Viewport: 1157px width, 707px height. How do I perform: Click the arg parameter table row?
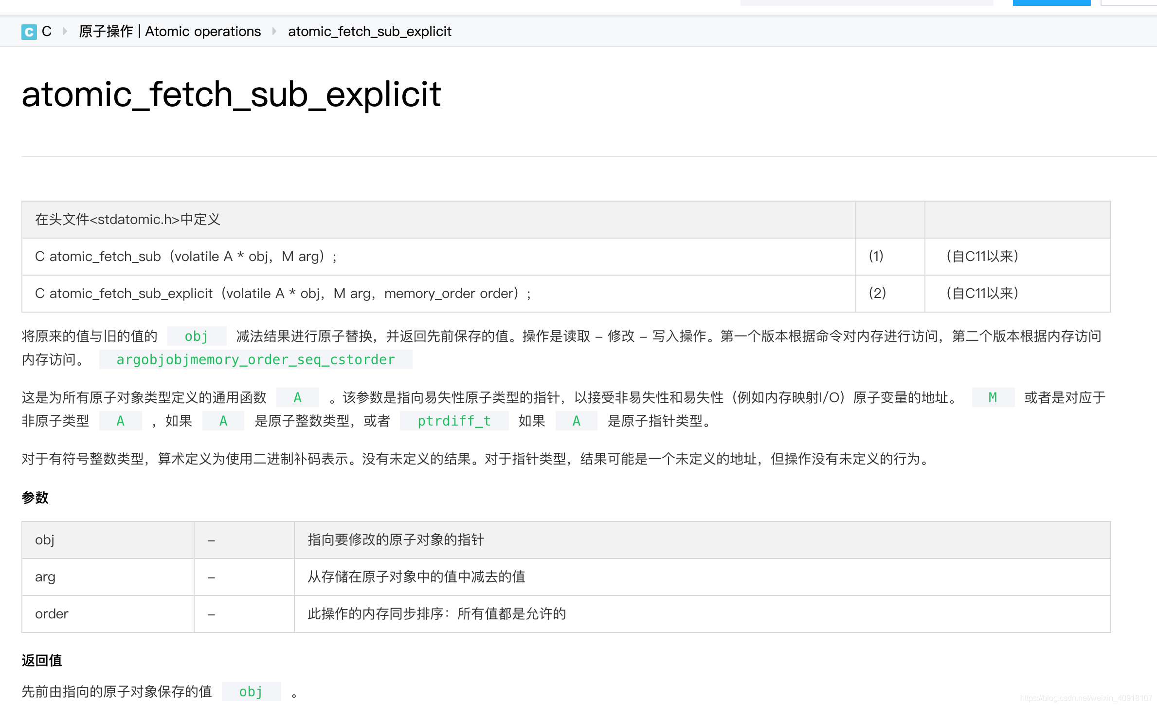(x=416, y=577)
